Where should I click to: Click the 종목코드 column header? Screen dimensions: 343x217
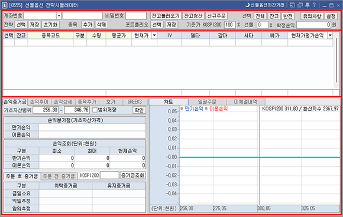pos(50,35)
